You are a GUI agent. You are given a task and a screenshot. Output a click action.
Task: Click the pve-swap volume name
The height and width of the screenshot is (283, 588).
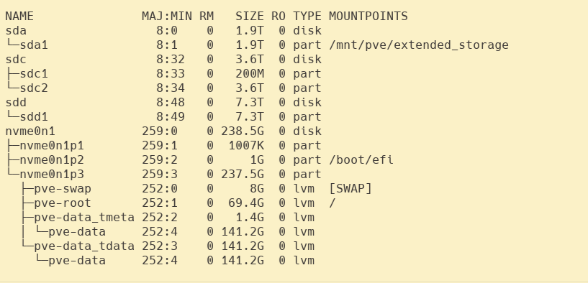pos(63,189)
